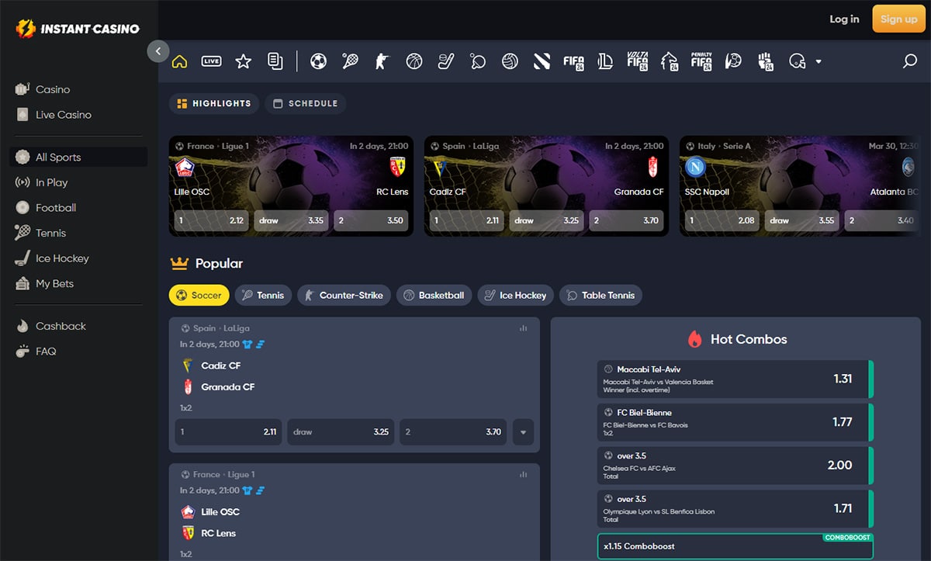Select the Tennis racket sport icon
The image size is (931, 561).
click(350, 61)
